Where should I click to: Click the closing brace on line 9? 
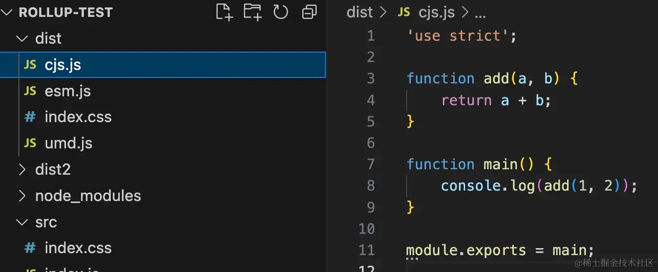[411, 207]
